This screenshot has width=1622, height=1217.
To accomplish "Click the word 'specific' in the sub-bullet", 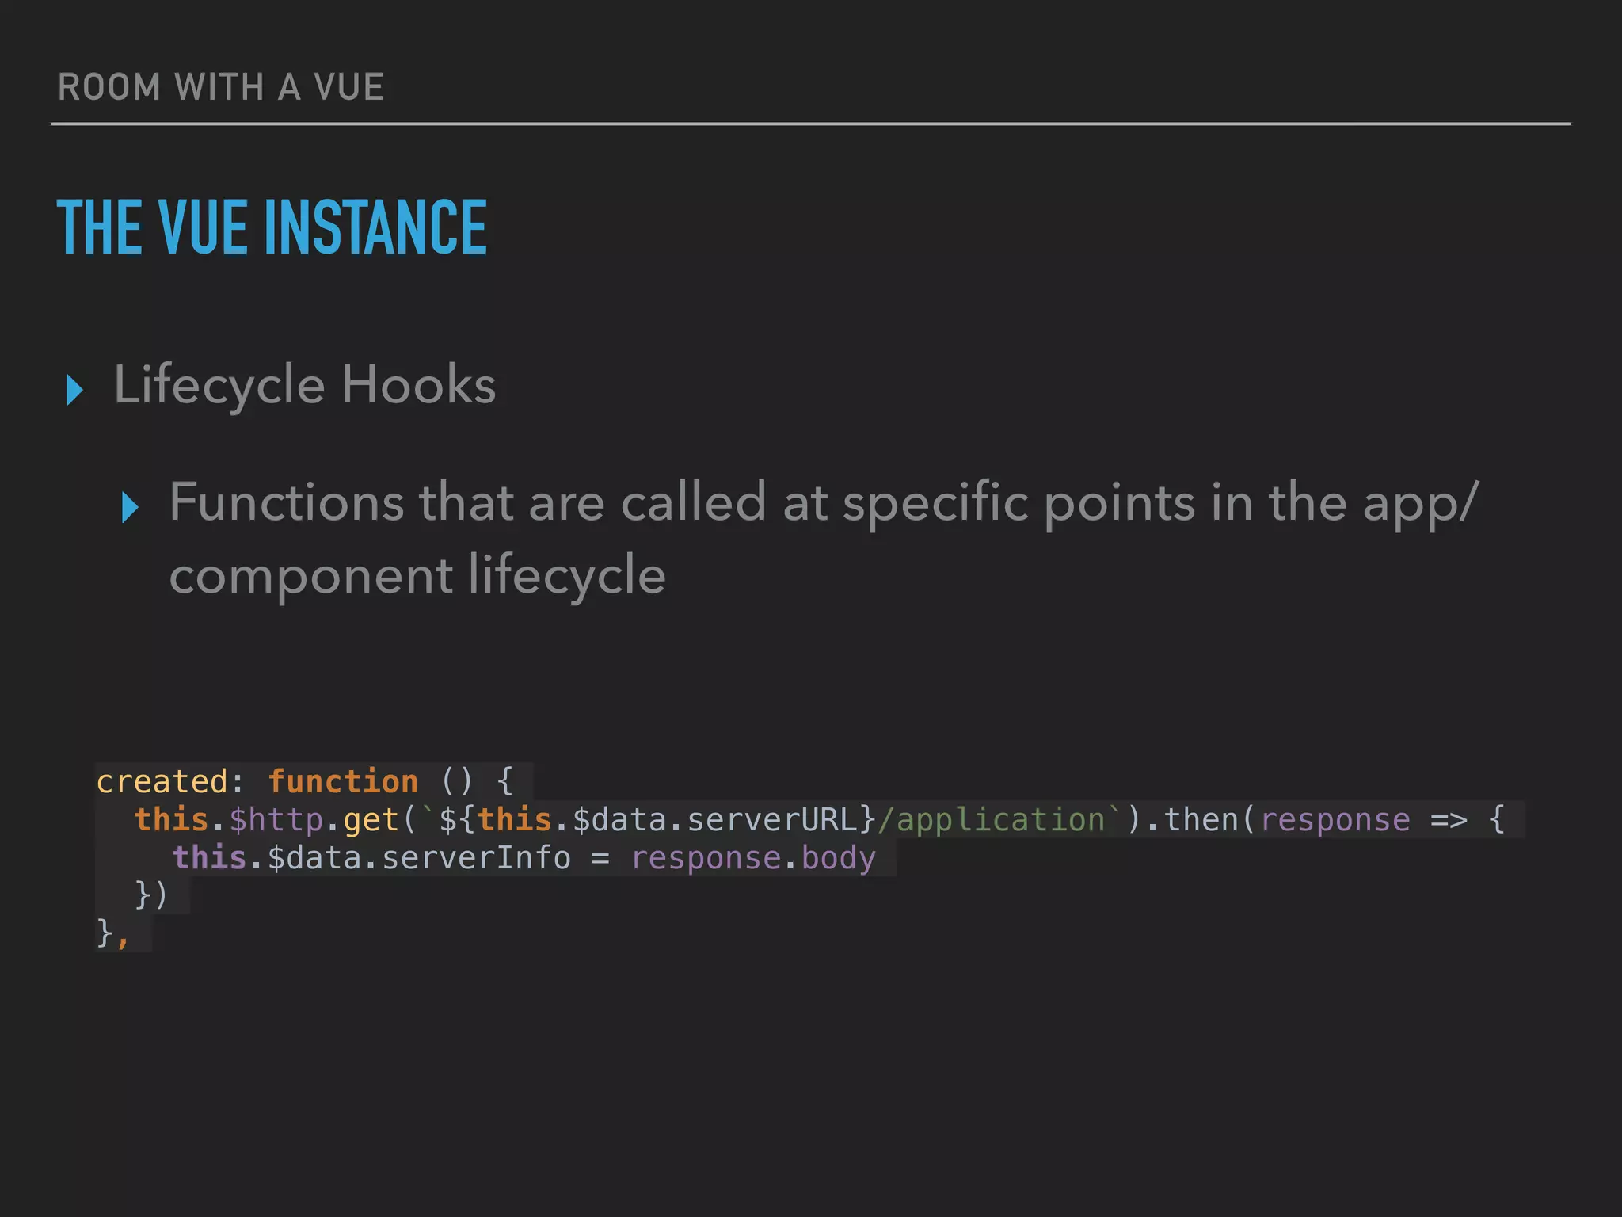I will (935, 504).
